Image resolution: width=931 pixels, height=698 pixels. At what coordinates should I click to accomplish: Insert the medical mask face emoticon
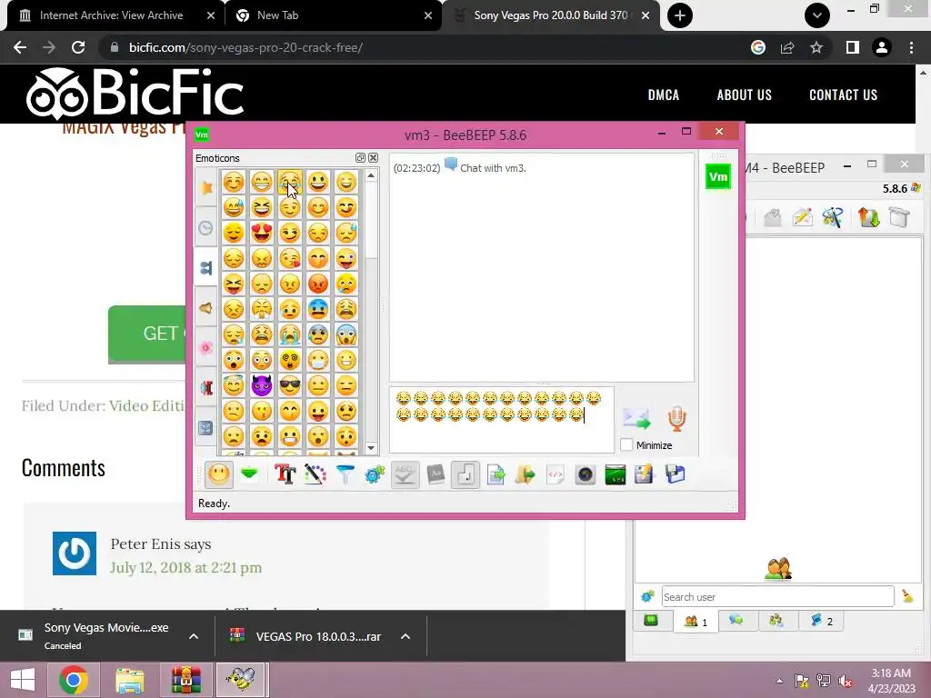pos(318,360)
